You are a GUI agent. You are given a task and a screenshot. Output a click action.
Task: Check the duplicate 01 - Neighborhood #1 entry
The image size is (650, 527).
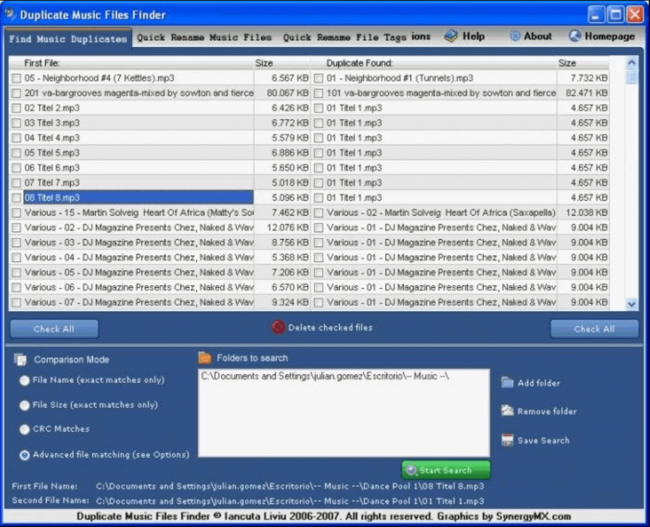tap(318, 78)
